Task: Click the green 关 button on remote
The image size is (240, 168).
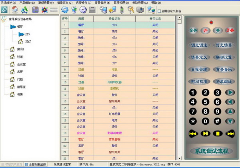Action: (x=218, y=30)
